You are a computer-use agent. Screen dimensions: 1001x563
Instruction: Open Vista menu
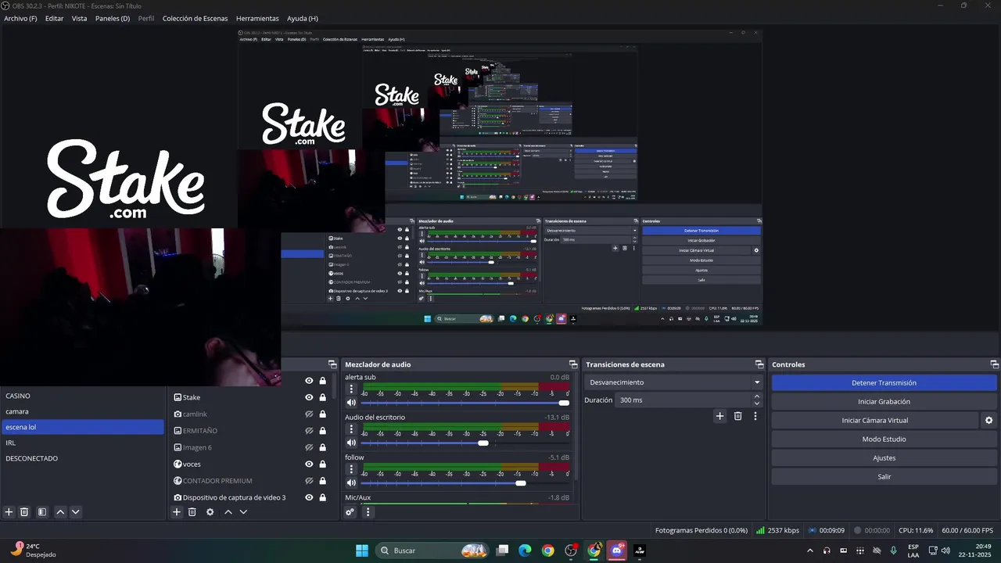pyautogui.click(x=79, y=18)
